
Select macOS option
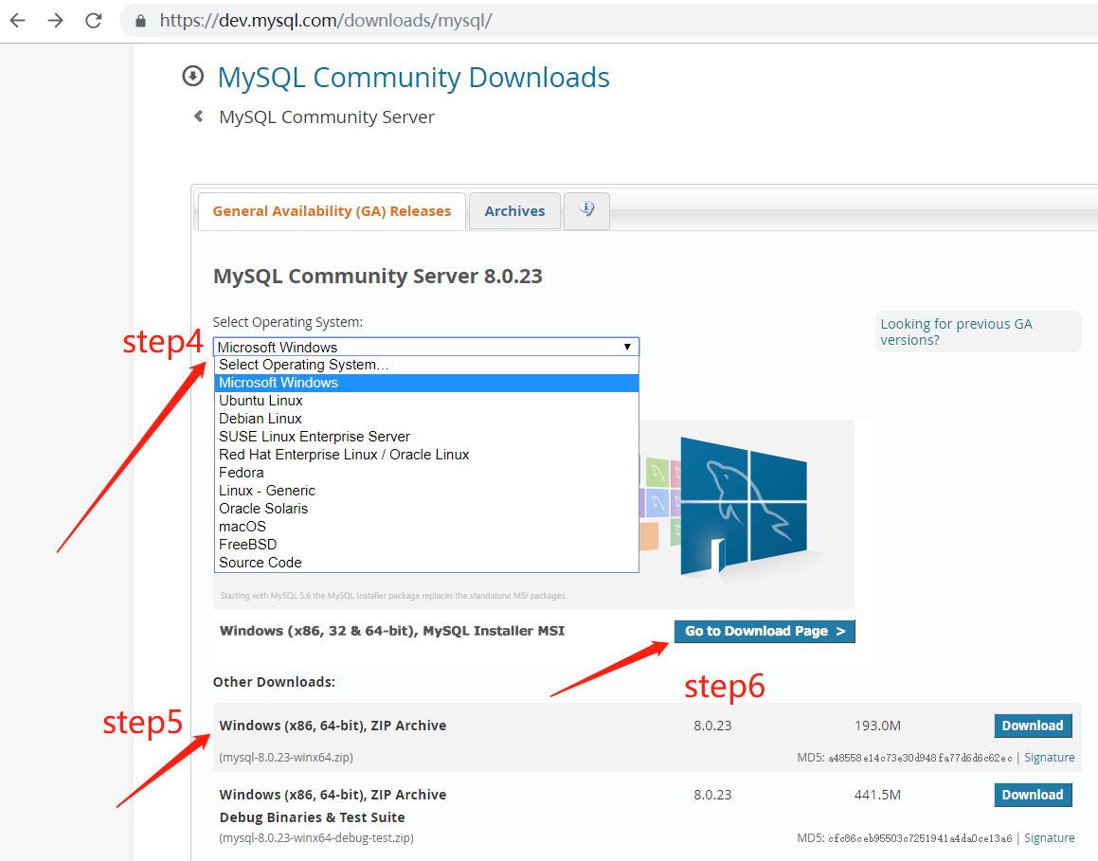[426, 527]
